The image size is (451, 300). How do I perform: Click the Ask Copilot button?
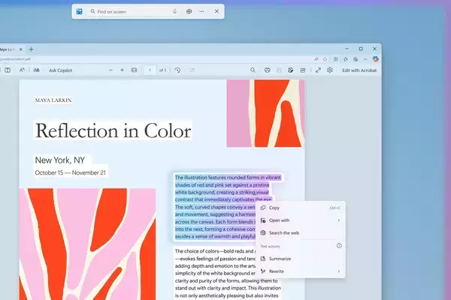[x=62, y=70]
